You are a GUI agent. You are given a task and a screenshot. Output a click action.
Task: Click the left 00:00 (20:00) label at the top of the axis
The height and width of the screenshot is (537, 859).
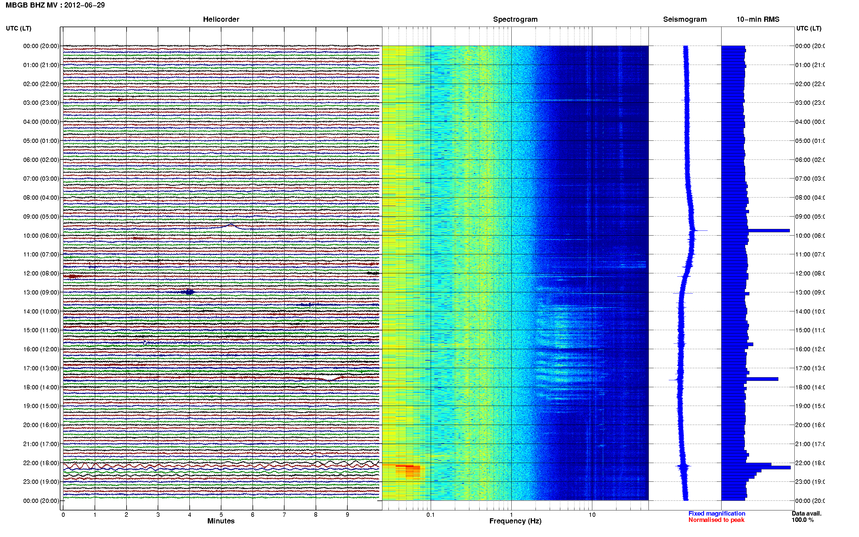tap(41, 46)
